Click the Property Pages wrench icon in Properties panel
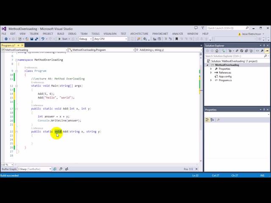This screenshot has width=271, height=203. pos(218,120)
